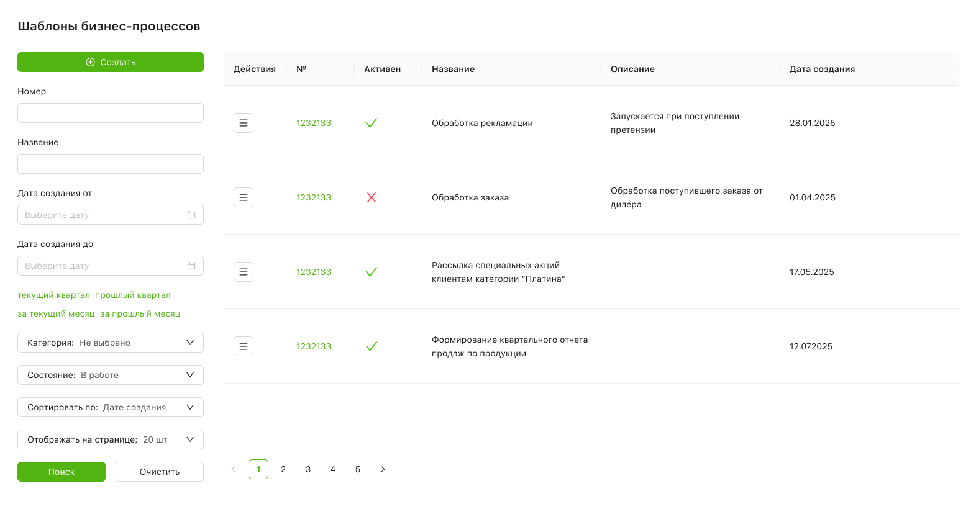Click calendar icon in Дата создания до field
This screenshot has height=522, width=976.
coord(191,266)
